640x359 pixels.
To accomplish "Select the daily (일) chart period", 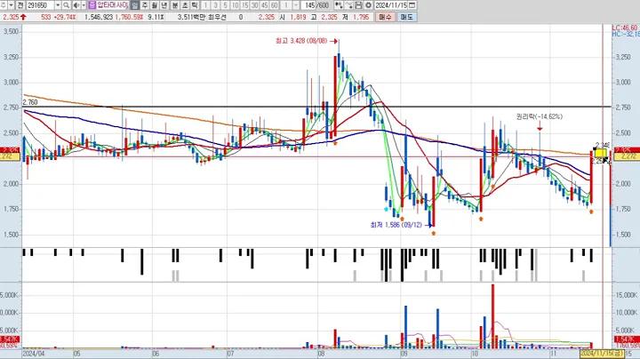I will tap(135, 5).
